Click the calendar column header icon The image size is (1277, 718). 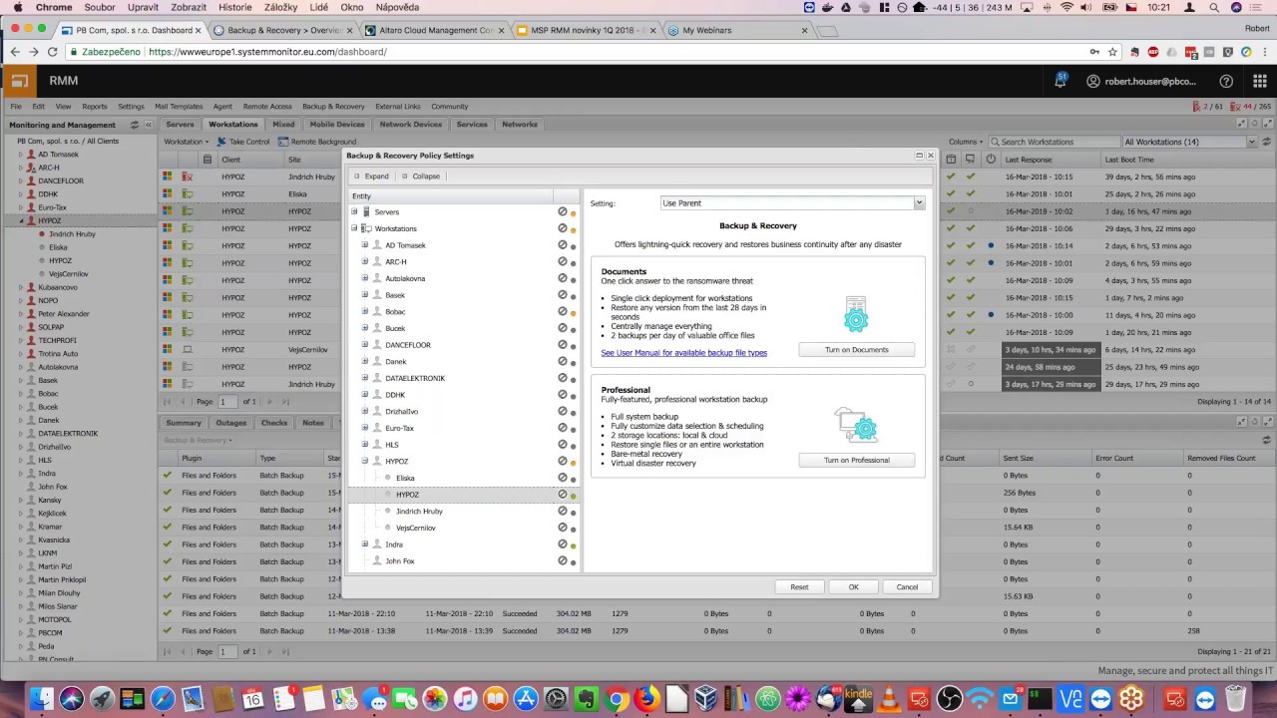952,160
